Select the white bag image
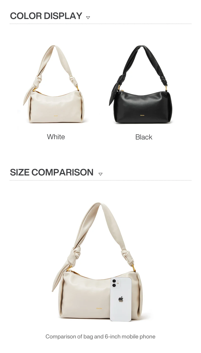The height and width of the screenshot is (353, 201). [55, 84]
